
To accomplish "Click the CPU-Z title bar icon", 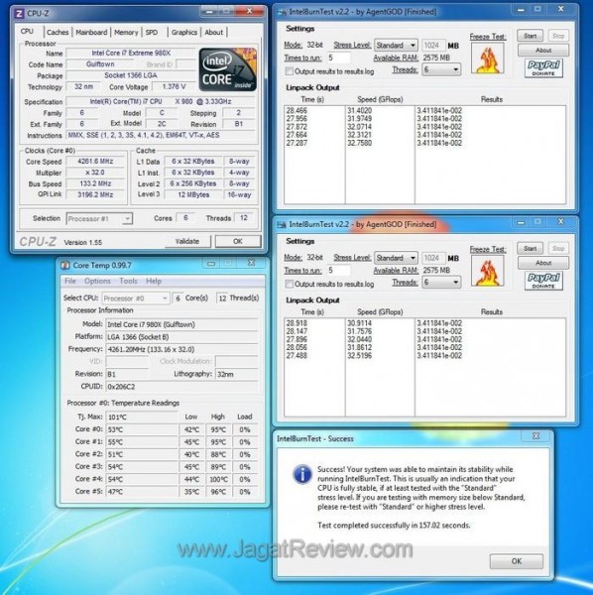I will pyautogui.click(x=19, y=14).
